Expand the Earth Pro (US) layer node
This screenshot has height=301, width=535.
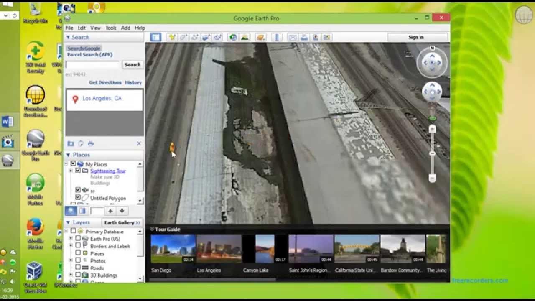click(71, 238)
